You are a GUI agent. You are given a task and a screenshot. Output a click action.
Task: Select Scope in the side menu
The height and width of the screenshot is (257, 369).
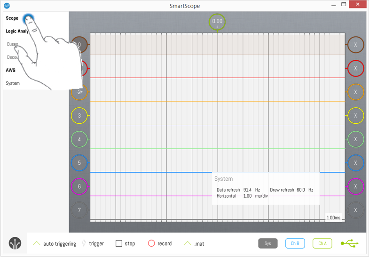pos(12,18)
